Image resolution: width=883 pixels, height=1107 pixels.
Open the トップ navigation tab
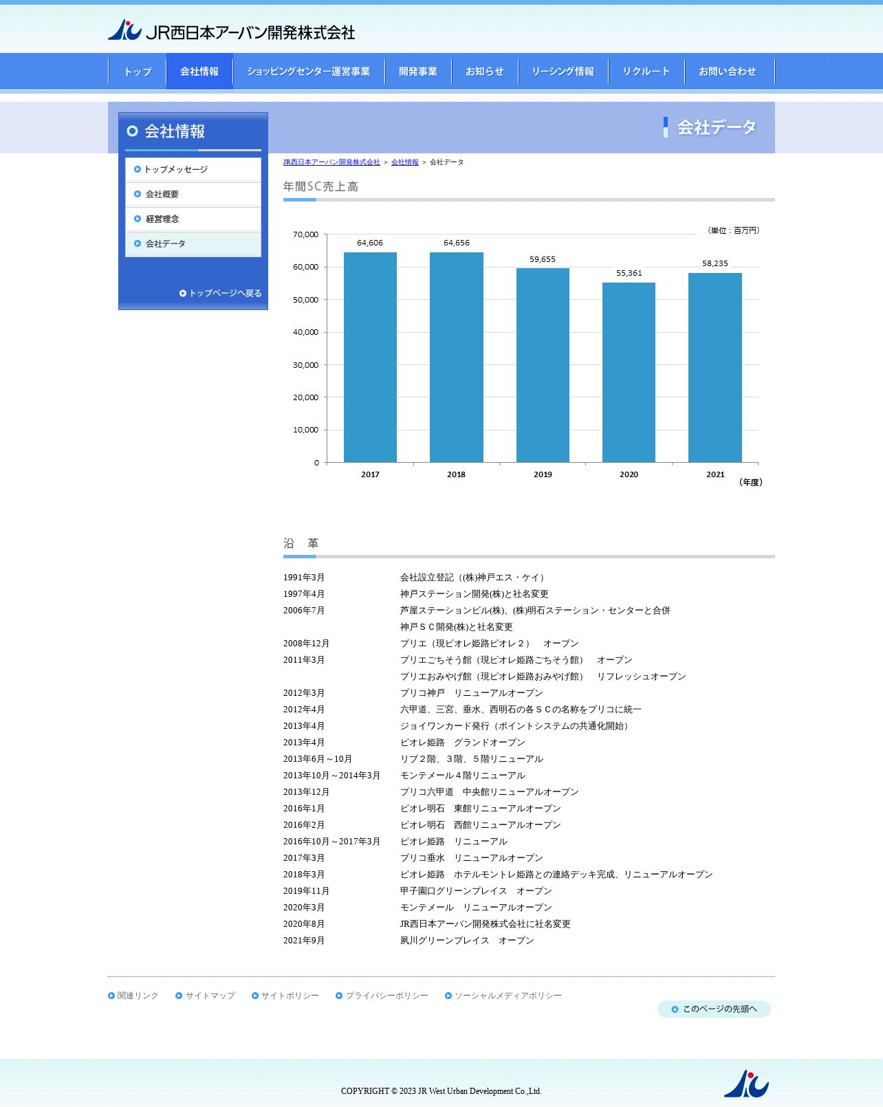coord(138,72)
